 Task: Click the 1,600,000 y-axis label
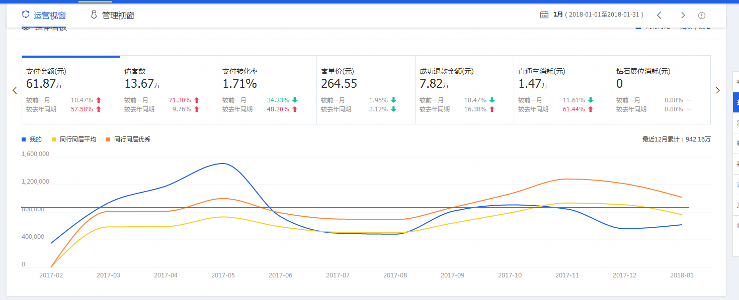click(35, 154)
